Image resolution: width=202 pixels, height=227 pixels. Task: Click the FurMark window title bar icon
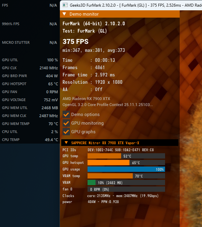[65, 5]
